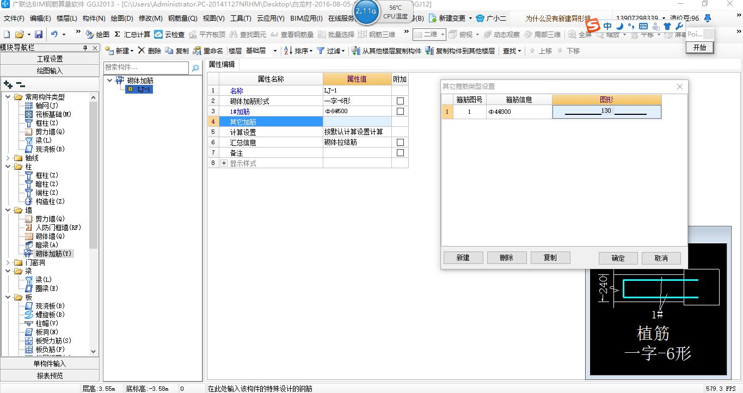The width and height of the screenshot is (743, 393).
Task: Click 确定 to confirm stirrup settings
Action: click(x=618, y=258)
